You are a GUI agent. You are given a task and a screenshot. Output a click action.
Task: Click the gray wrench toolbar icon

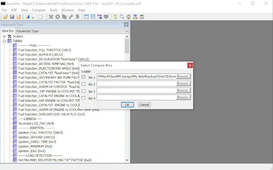(x=70, y=17)
